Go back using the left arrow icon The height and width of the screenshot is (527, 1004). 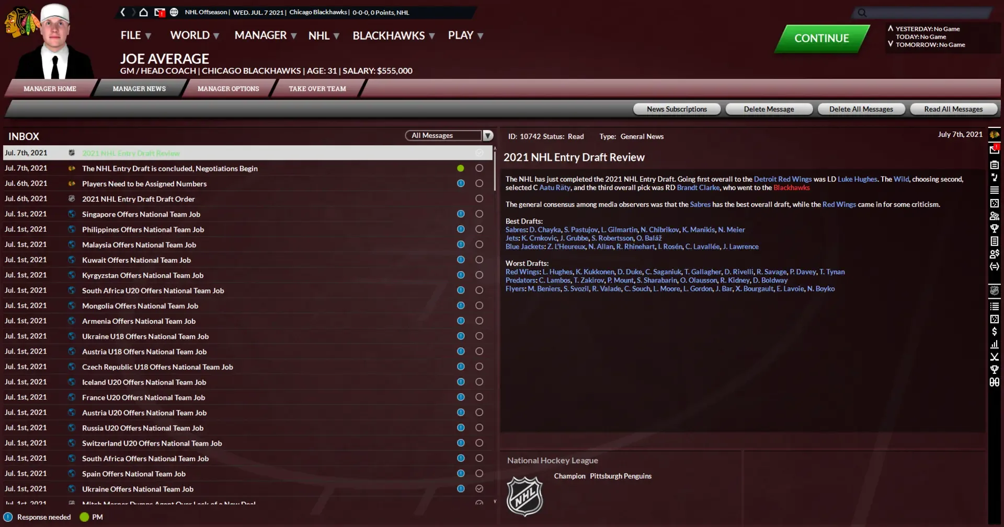tap(123, 12)
